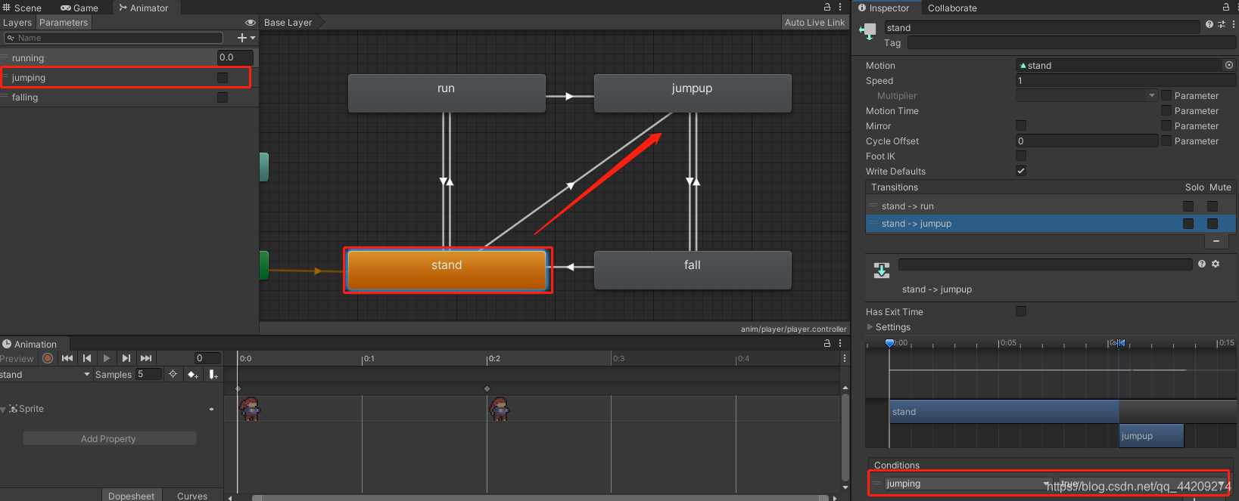Click the Add Keyframe icon
The image size is (1239, 501).
[192, 374]
